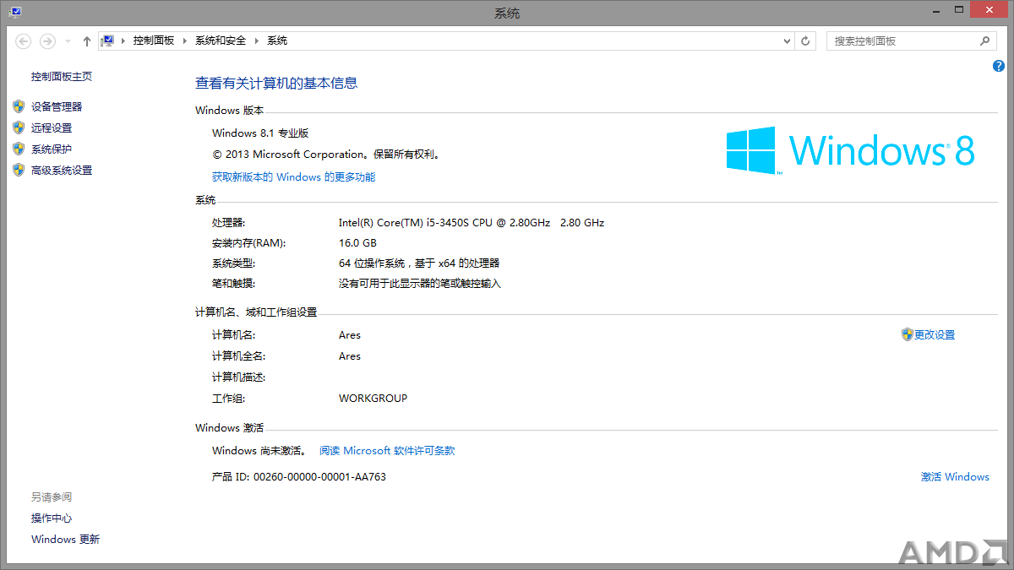Open the blue help question mark
The height and width of the screenshot is (570, 1014).
(x=999, y=66)
